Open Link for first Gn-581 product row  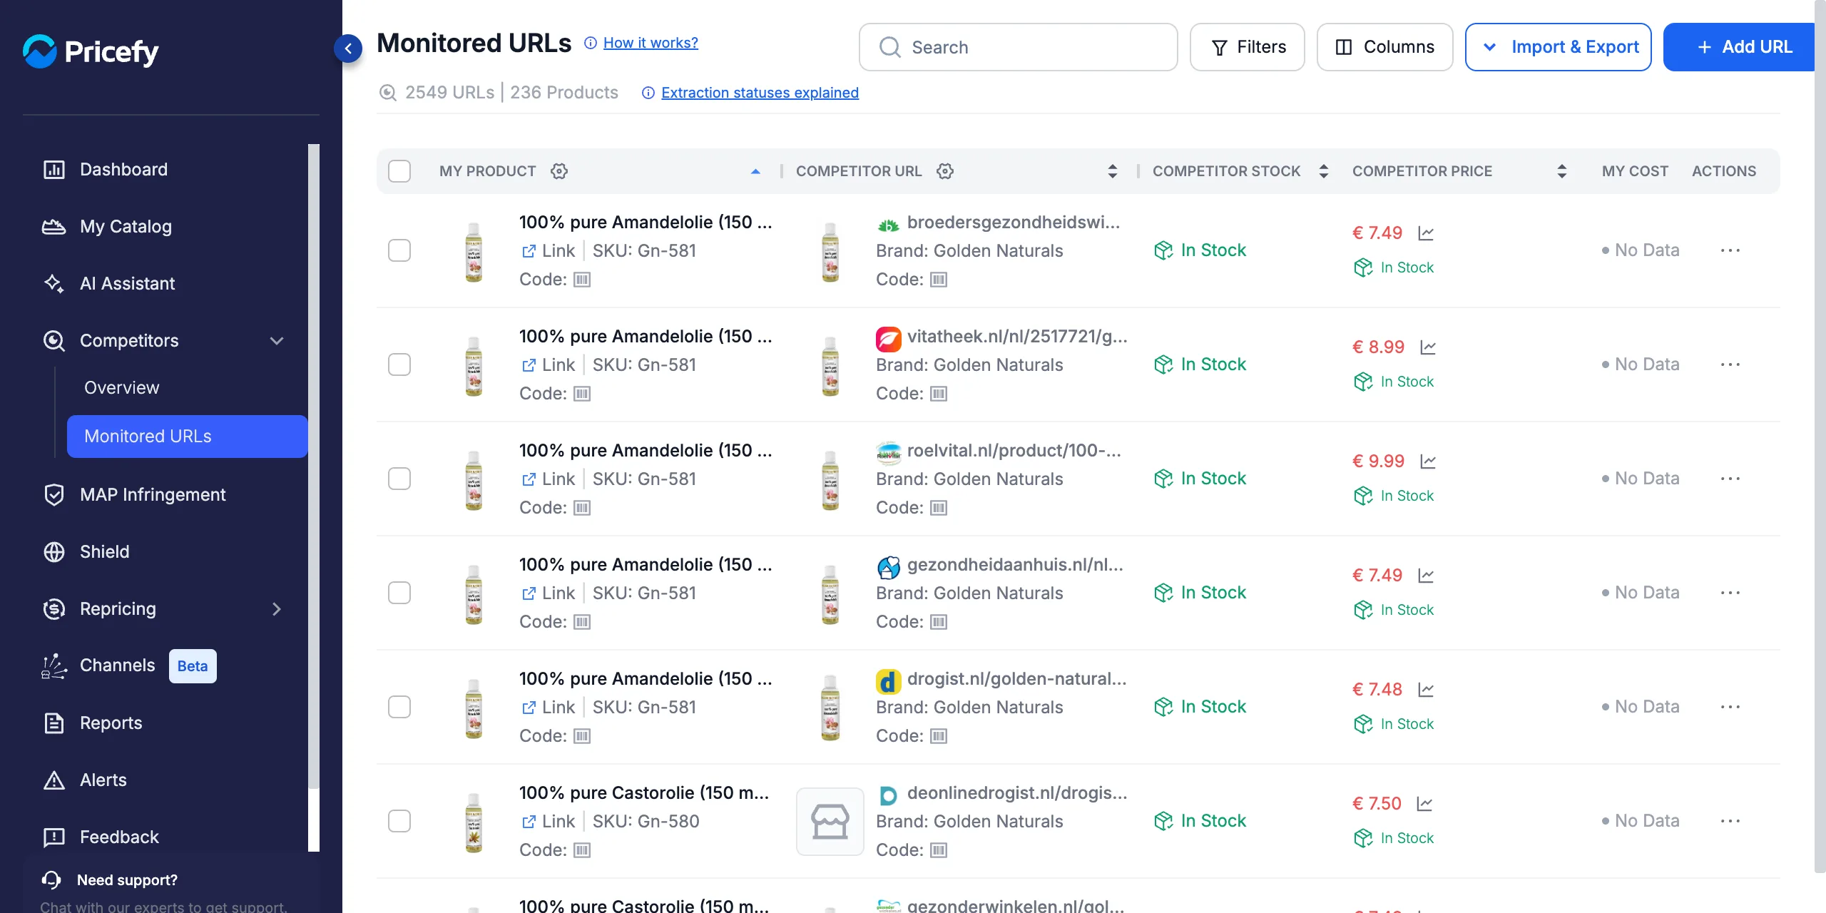548,251
